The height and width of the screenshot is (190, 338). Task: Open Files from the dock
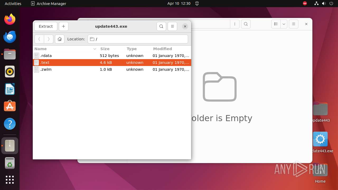(x=10, y=54)
